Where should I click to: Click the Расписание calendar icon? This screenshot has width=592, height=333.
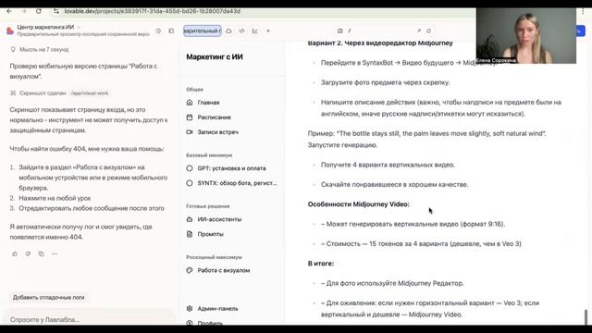click(190, 117)
